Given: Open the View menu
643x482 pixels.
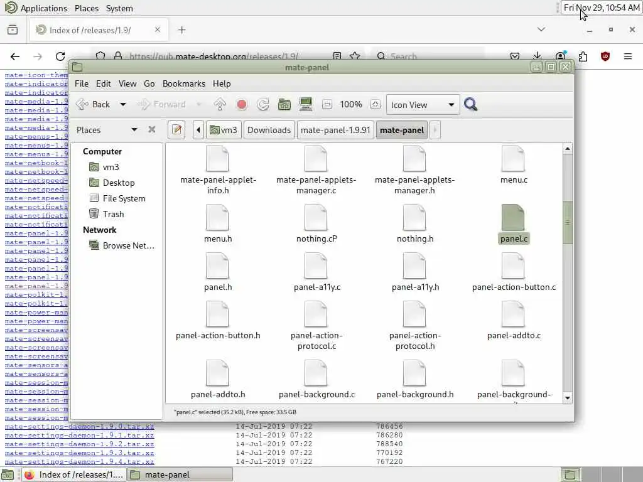Looking at the screenshot, I should click(127, 83).
